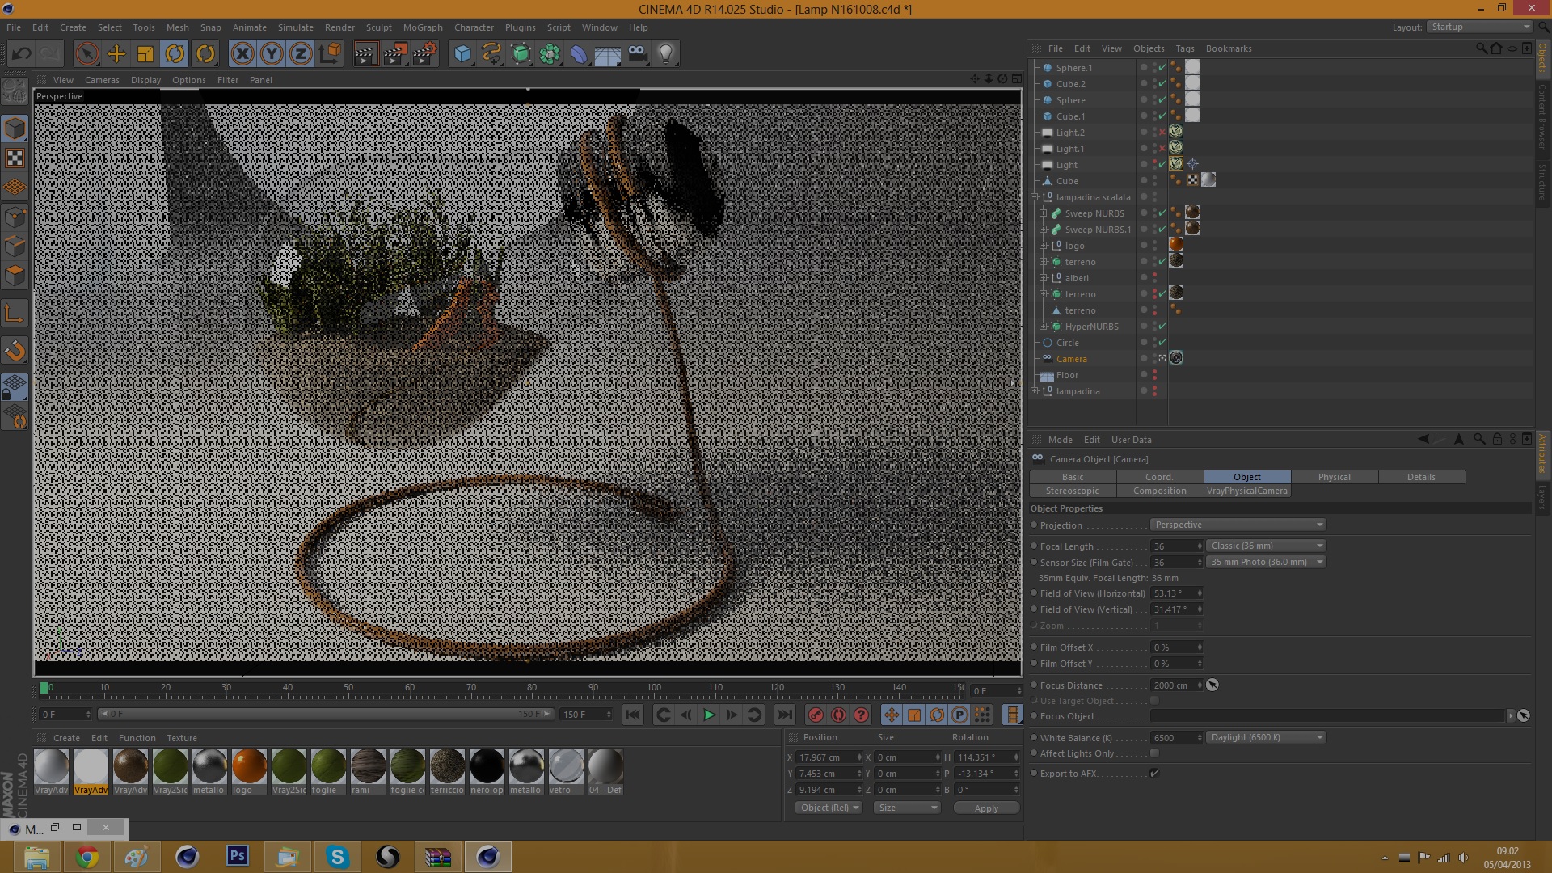Click the Apply button in coordinates
The height and width of the screenshot is (873, 1552).
pyautogui.click(x=986, y=808)
